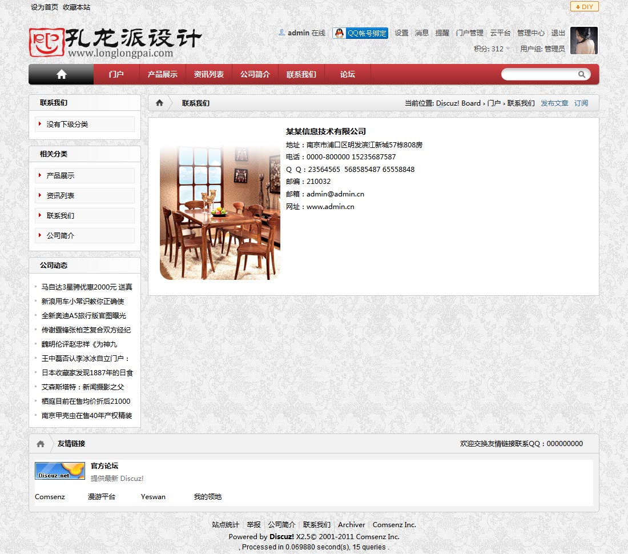Open news 南京甲壳虫在售40年产权精装

[x=87, y=415]
